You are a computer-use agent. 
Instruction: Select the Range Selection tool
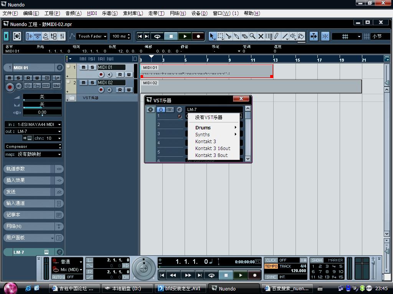[x=221, y=36]
